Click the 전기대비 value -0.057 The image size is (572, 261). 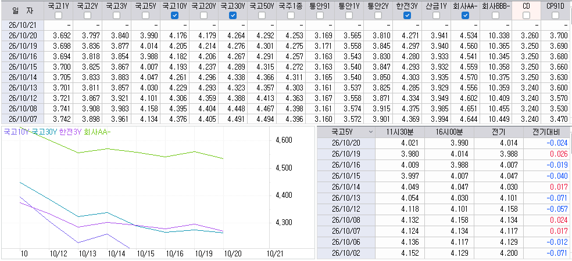[557, 209]
